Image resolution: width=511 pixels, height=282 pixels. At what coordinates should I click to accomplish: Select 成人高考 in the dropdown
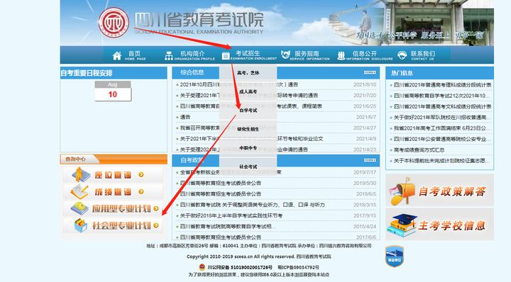pos(248,91)
